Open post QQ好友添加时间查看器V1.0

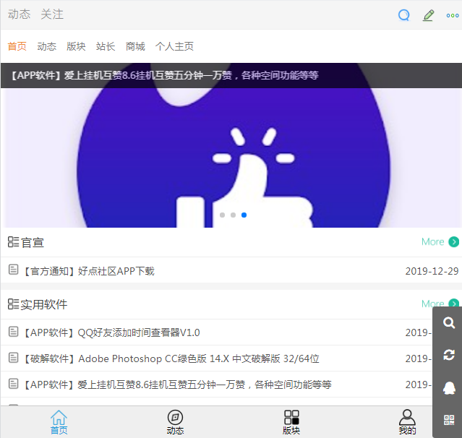coord(111,333)
